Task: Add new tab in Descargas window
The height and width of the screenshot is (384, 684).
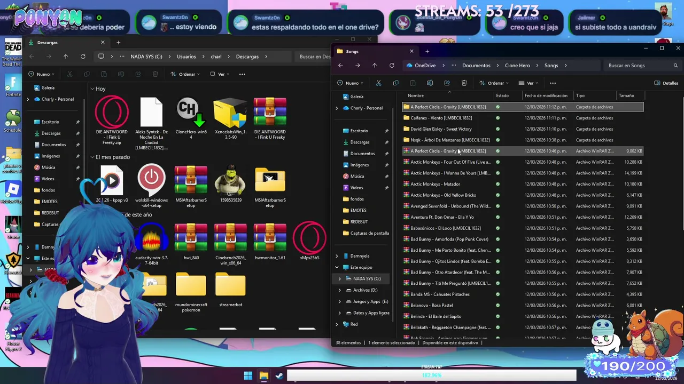Action: (118, 42)
